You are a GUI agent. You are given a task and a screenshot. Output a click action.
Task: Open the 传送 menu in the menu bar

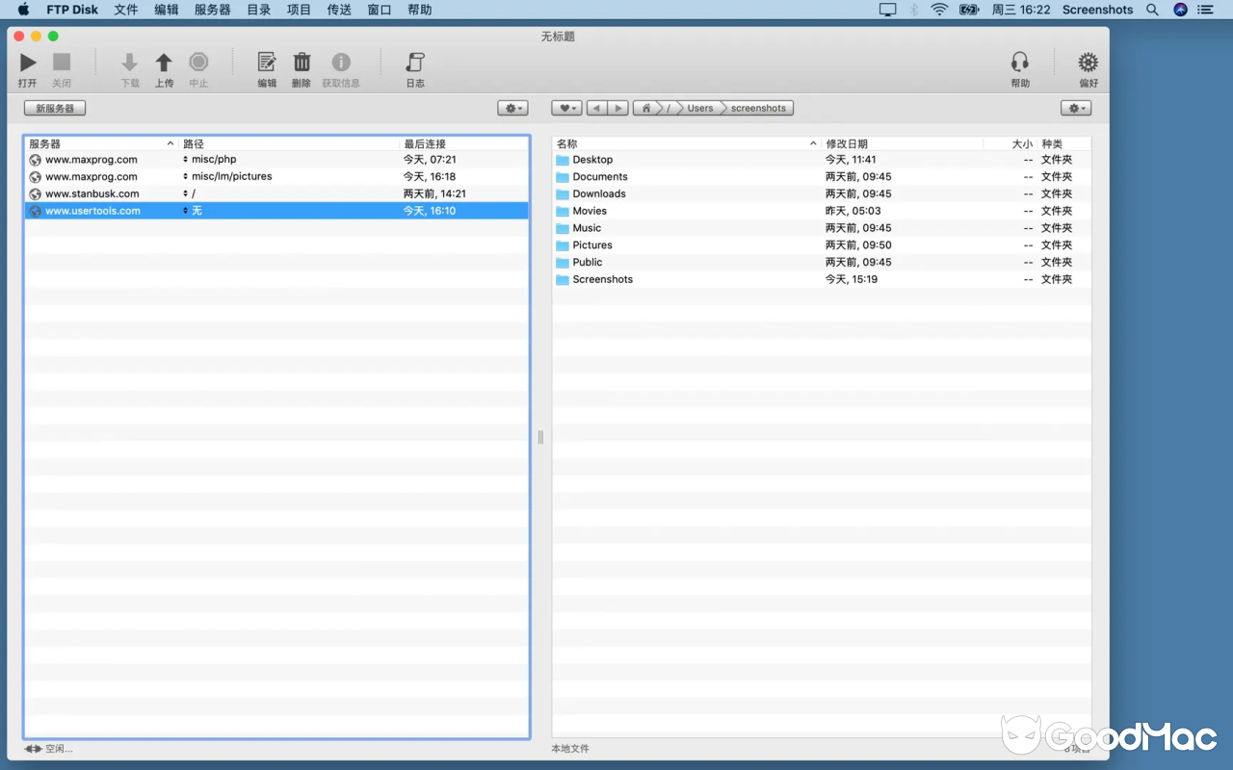pyautogui.click(x=338, y=10)
